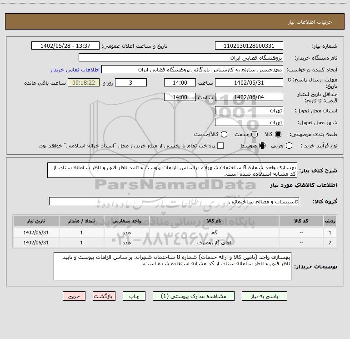Select item name گچ in table
This screenshot has width=350, height=339.
[214, 233]
